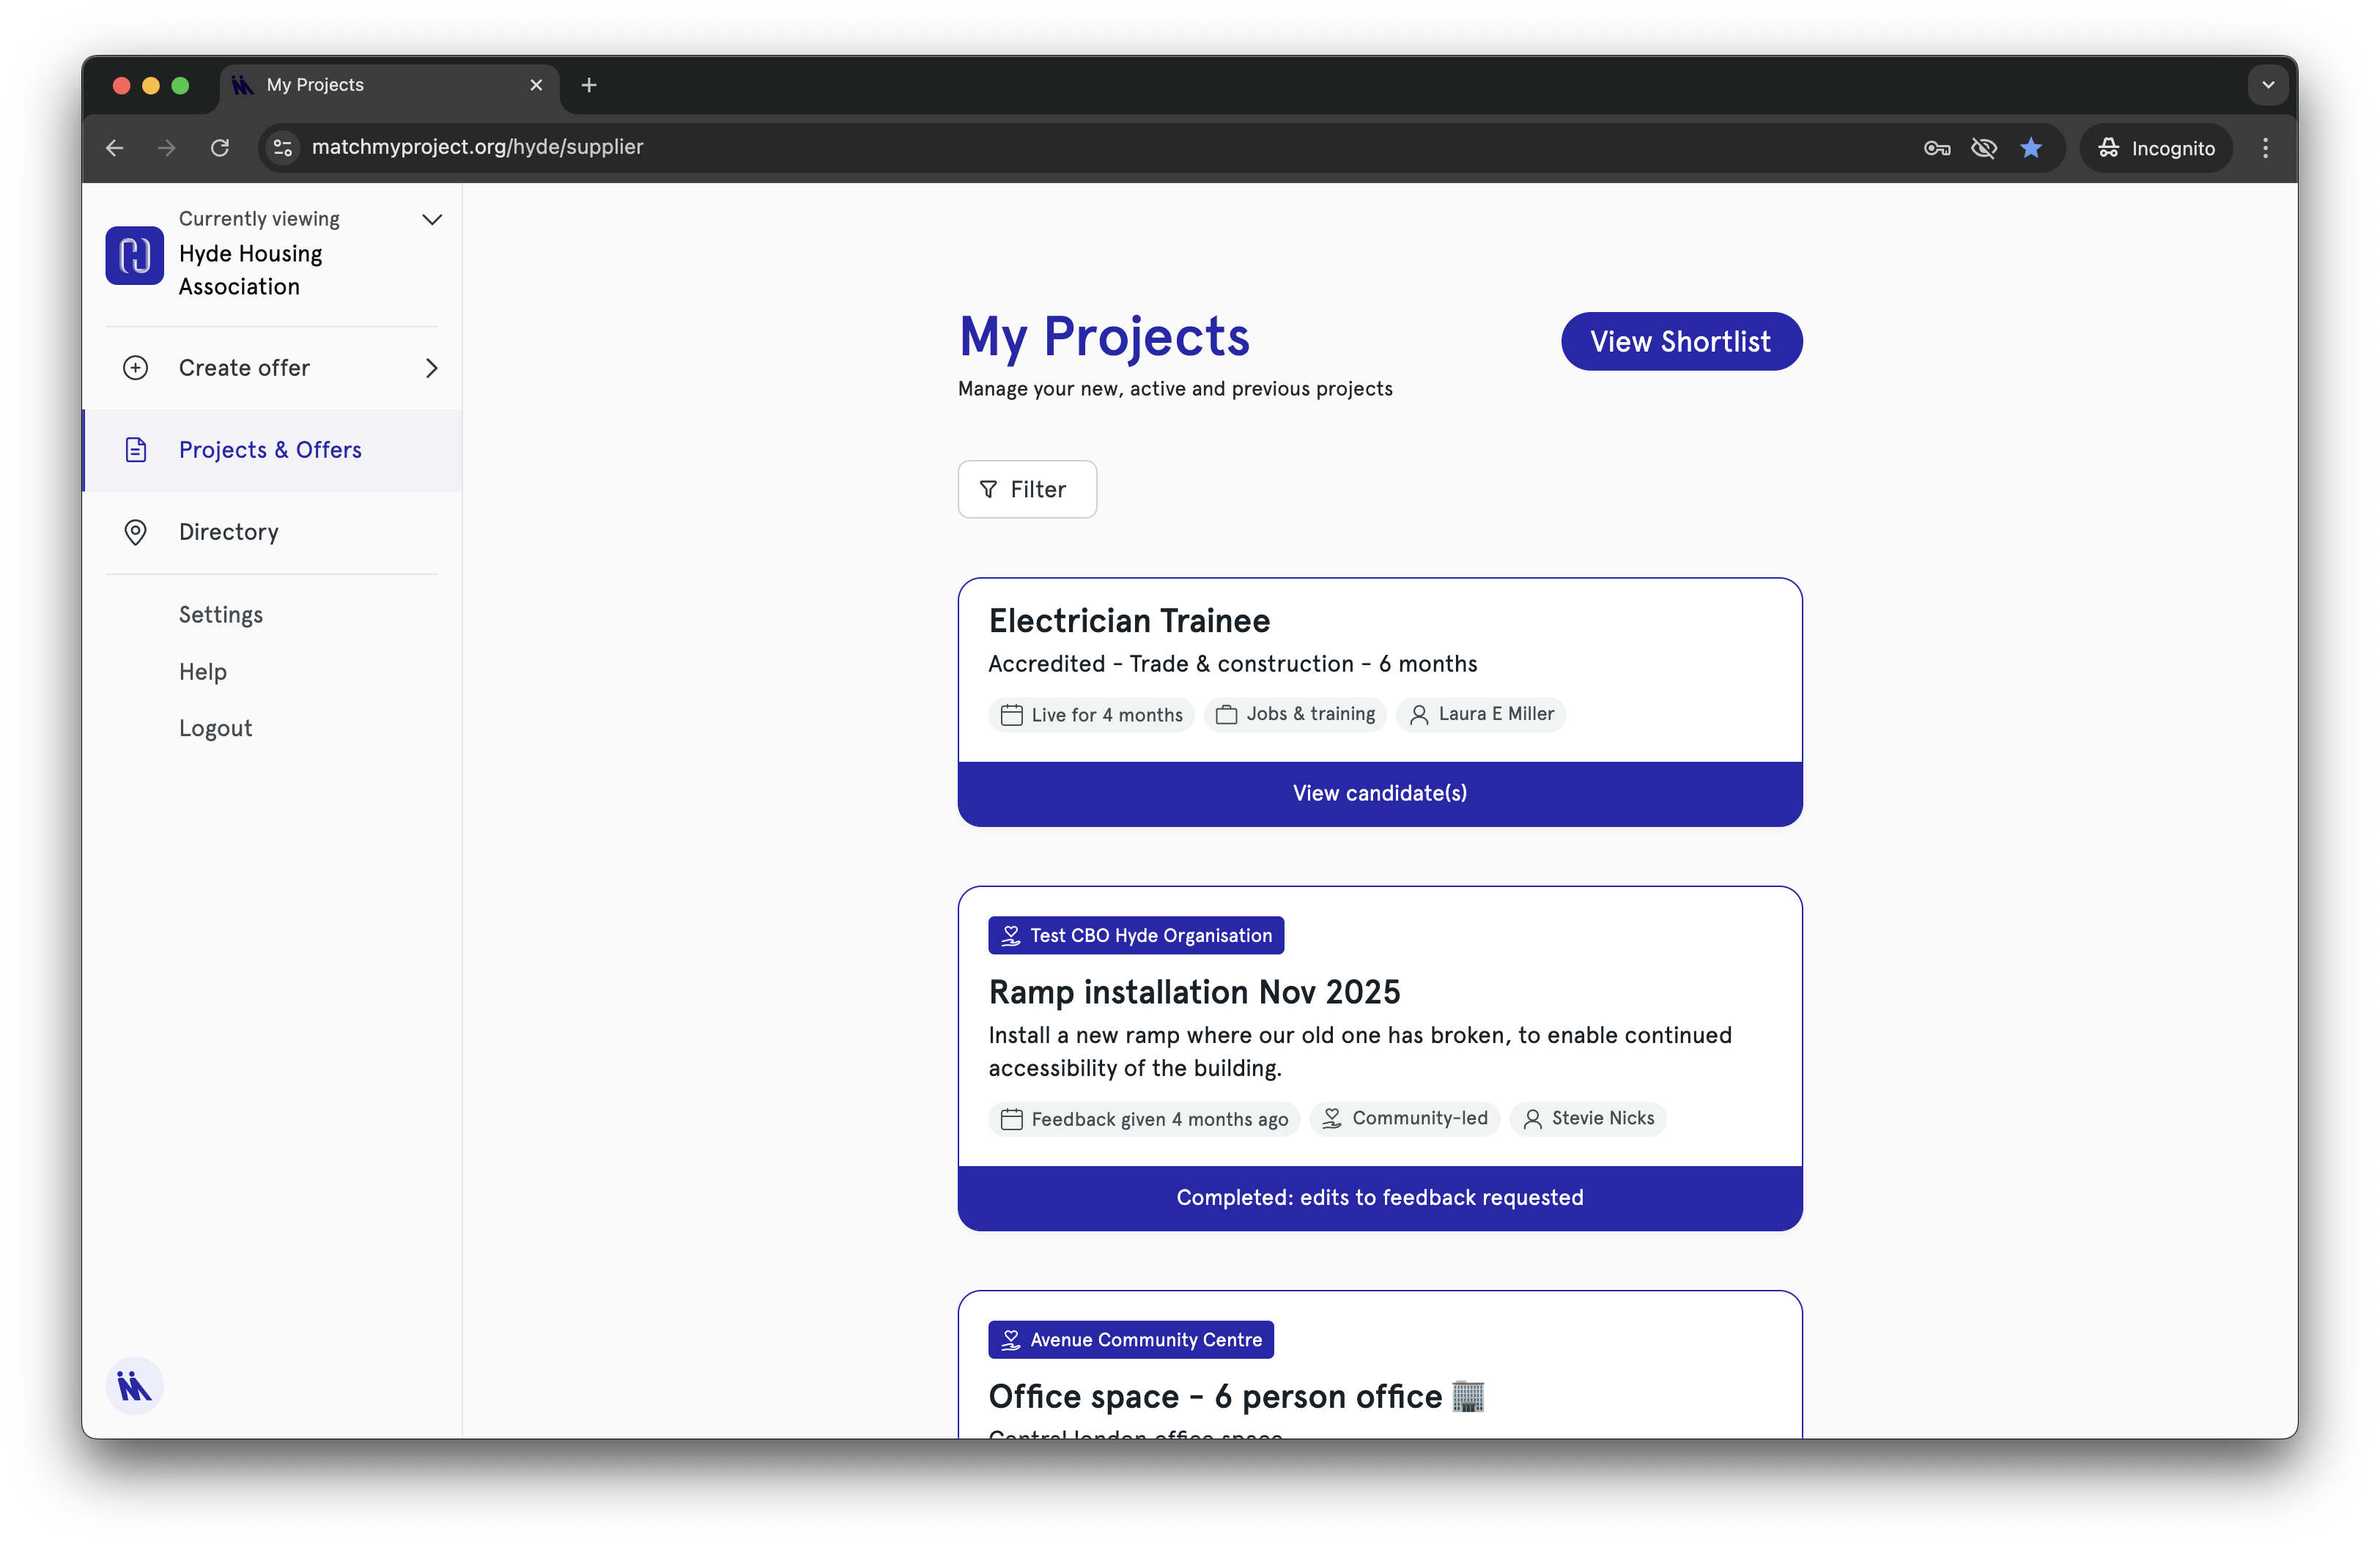
Task: Click Completed: edits to feedback requested bar
Action: coord(1379,1197)
